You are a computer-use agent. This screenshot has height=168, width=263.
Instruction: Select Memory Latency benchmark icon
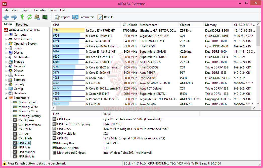(x=15, y=116)
